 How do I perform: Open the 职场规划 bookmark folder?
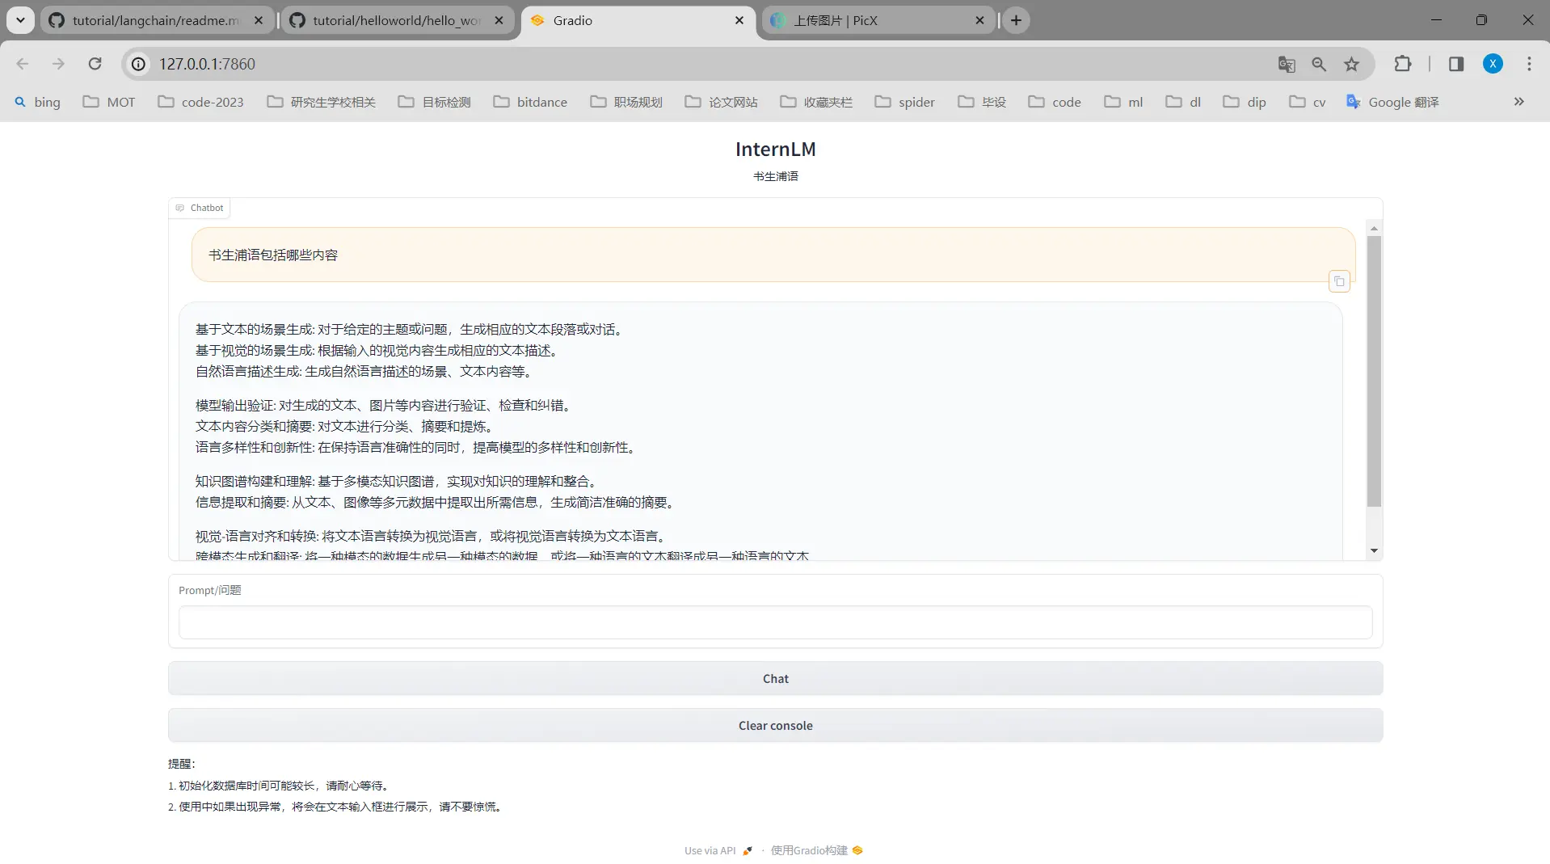tap(626, 102)
